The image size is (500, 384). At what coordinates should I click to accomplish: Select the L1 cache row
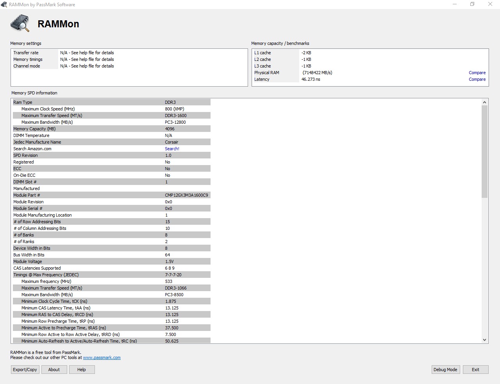click(370, 53)
